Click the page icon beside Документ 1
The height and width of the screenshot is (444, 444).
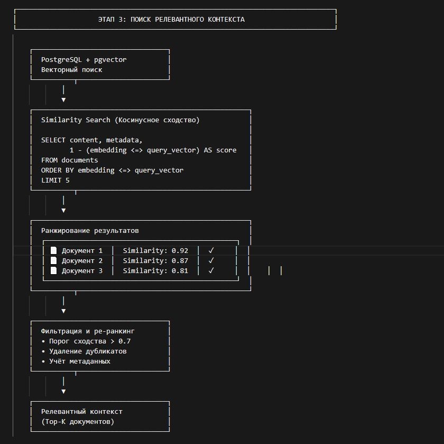[x=53, y=251]
